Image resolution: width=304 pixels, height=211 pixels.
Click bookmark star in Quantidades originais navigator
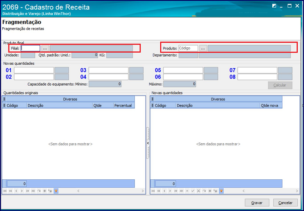coord(45,191)
